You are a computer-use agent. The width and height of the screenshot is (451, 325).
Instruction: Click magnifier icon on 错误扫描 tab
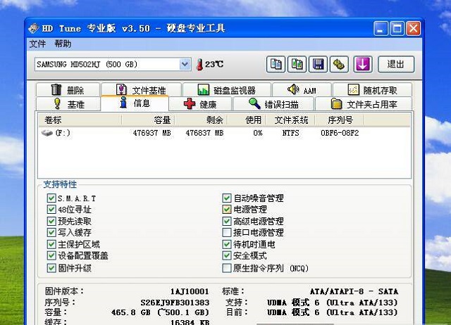(x=254, y=103)
